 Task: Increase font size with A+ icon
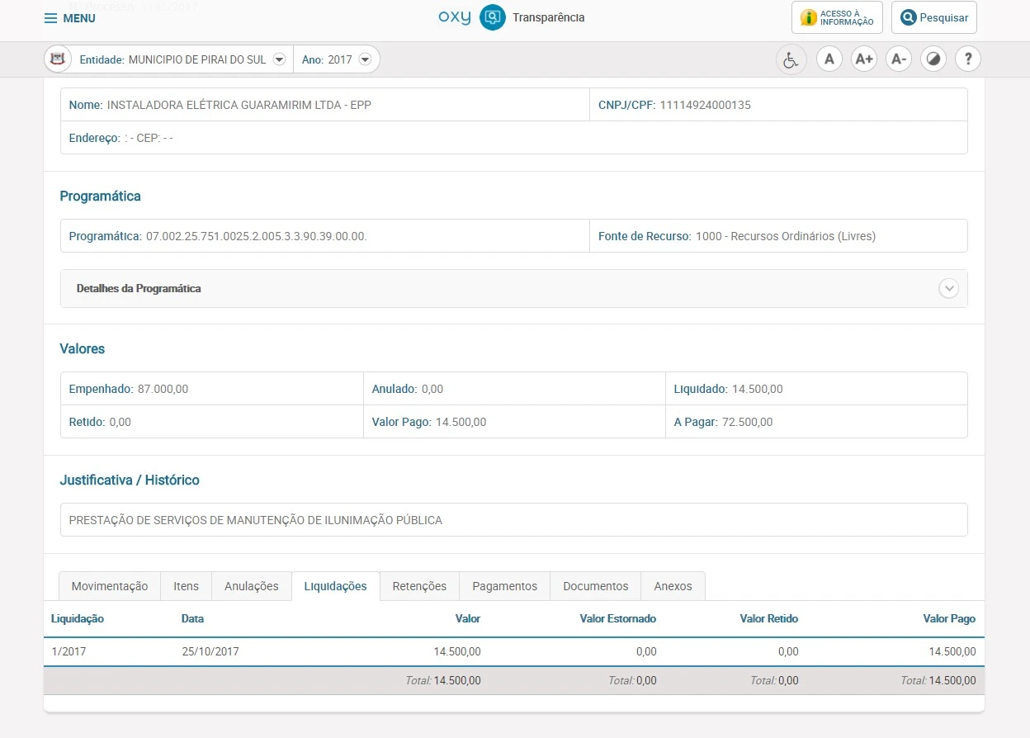pyautogui.click(x=863, y=59)
